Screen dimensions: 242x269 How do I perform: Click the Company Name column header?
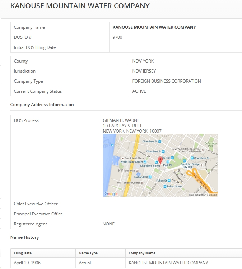142,253
